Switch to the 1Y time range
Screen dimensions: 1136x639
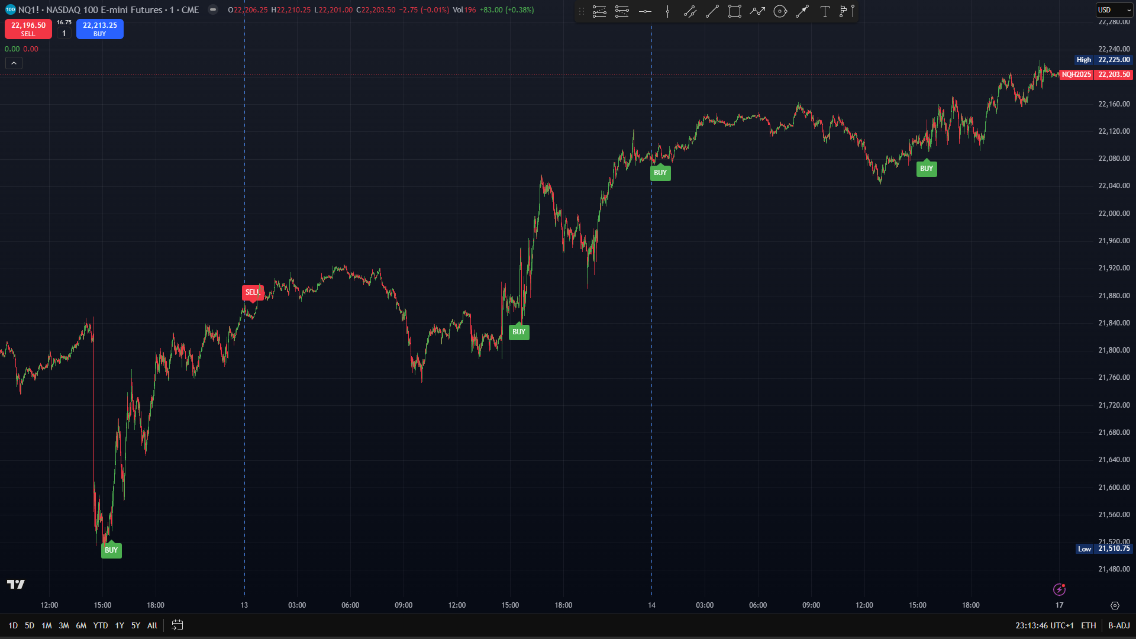tap(120, 625)
